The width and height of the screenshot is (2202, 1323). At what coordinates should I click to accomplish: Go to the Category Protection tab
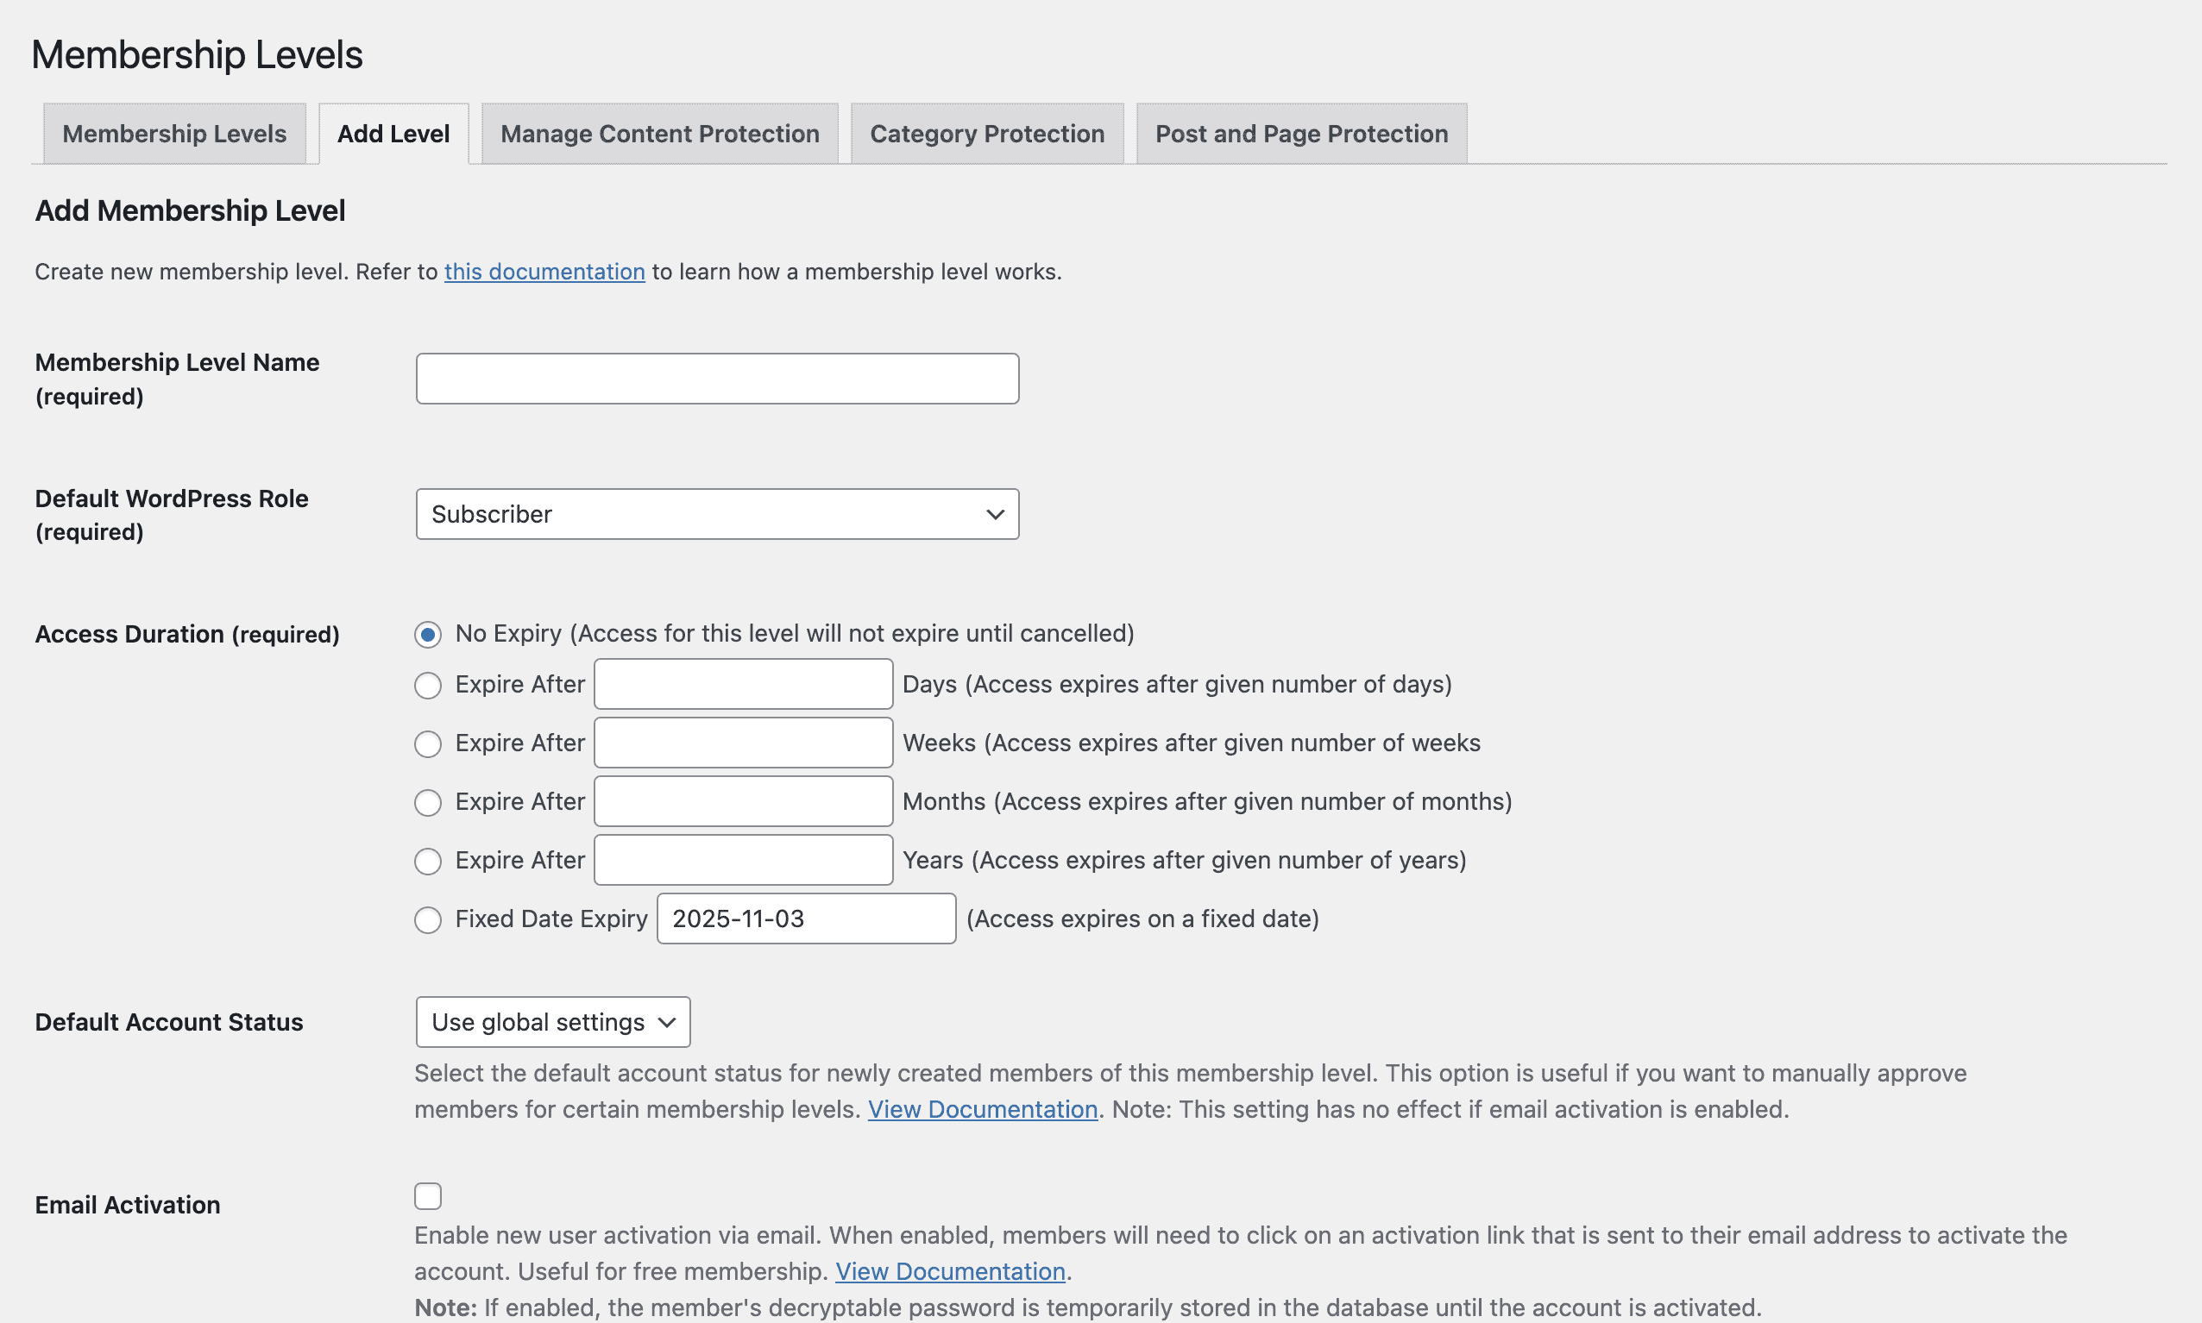click(x=986, y=134)
